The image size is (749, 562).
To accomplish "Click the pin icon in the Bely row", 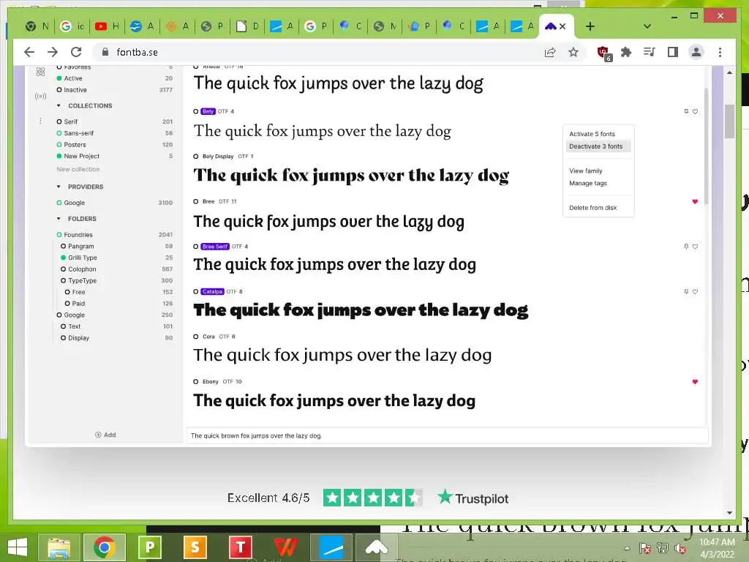I will tap(686, 111).
